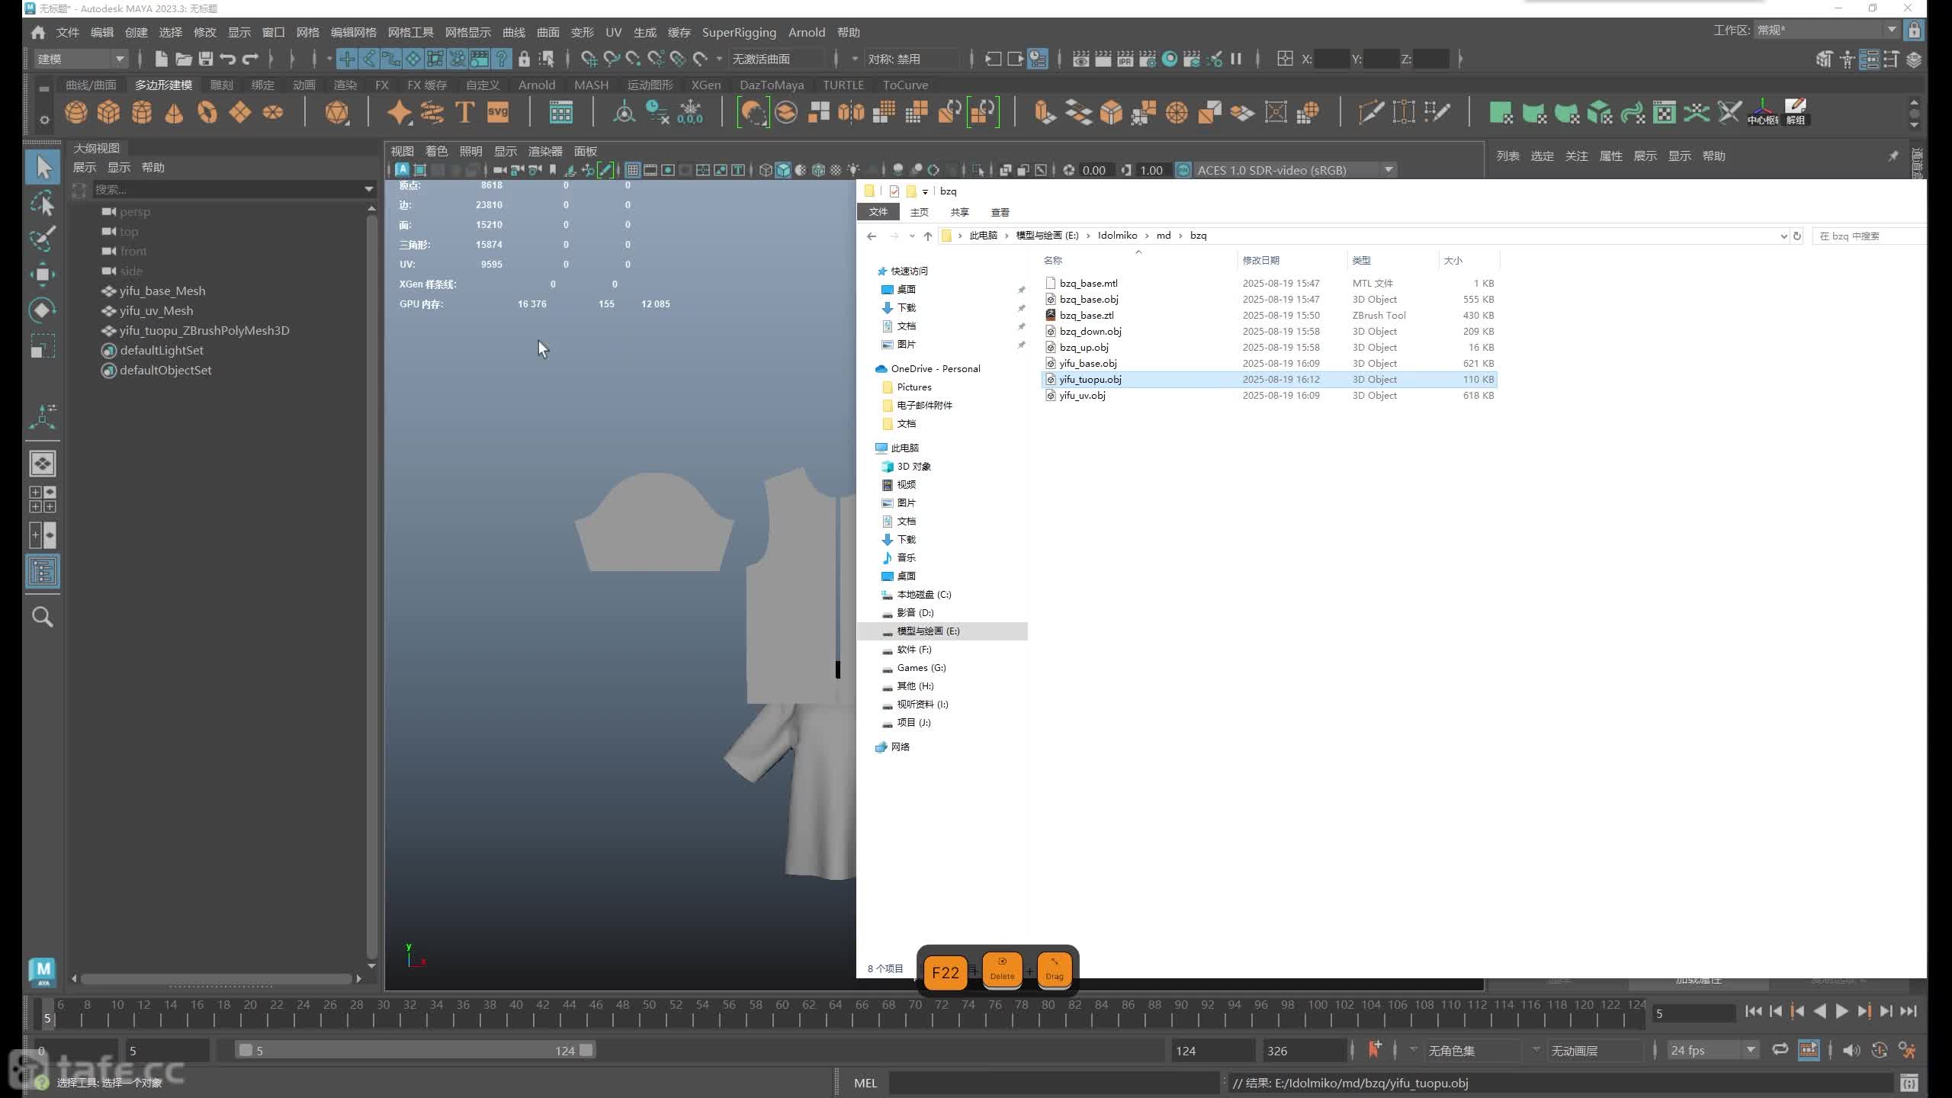
Task: Select bzq_base.ztl file in Explorer
Action: (1086, 315)
